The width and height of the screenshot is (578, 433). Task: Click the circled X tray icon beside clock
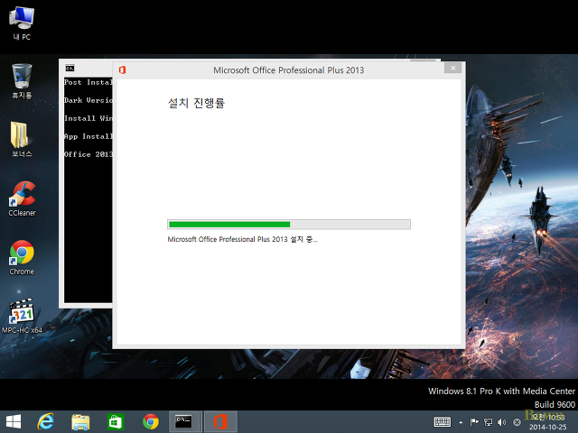pyautogui.click(x=517, y=422)
